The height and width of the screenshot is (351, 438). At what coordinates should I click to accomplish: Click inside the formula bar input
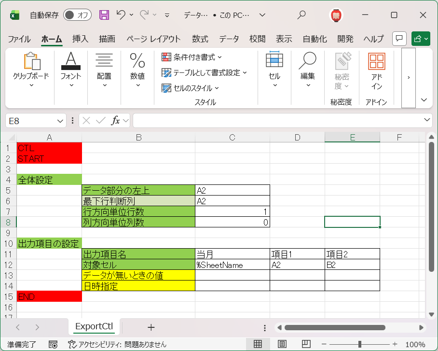click(278, 121)
